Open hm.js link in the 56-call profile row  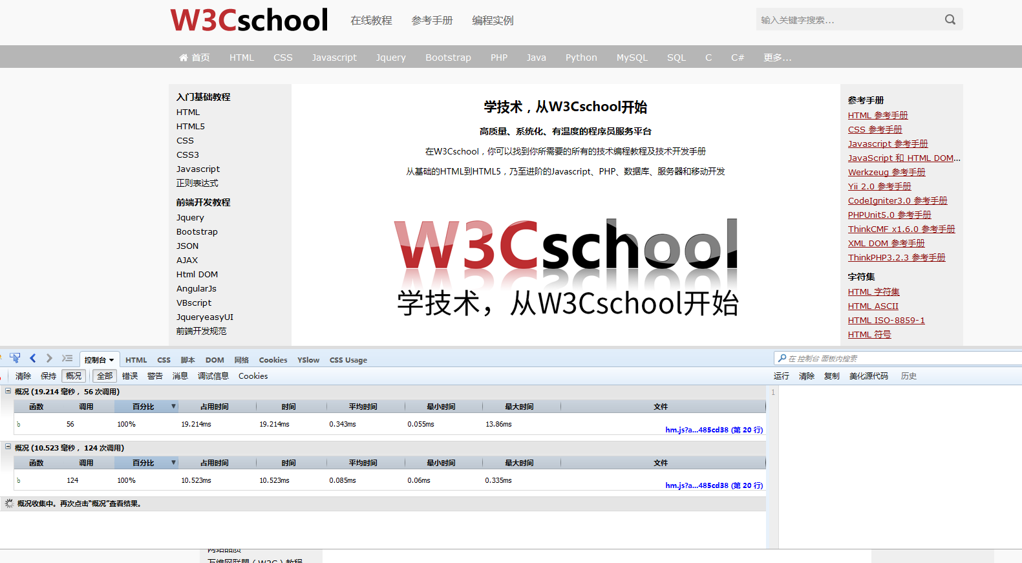714,430
